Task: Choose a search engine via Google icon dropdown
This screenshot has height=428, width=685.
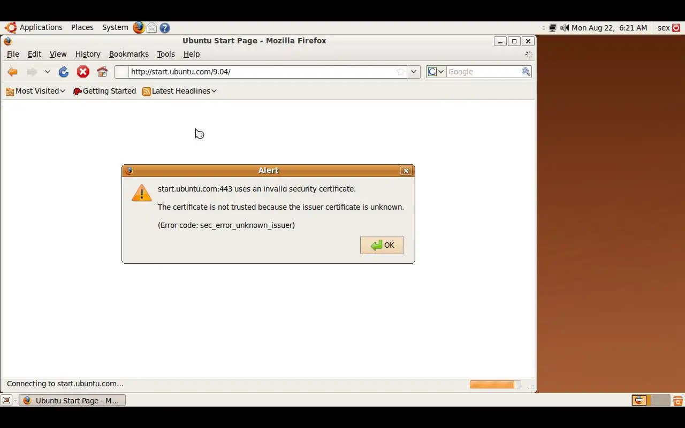Action: point(436,72)
